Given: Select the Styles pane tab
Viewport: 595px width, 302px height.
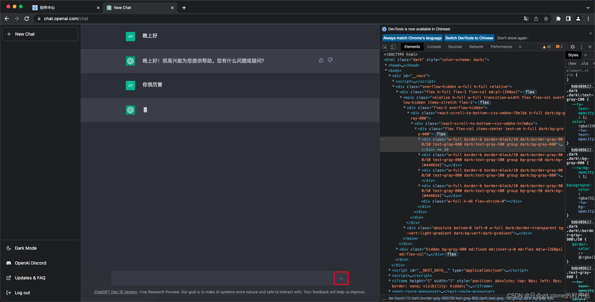Looking at the screenshot, I should point(573,55).
